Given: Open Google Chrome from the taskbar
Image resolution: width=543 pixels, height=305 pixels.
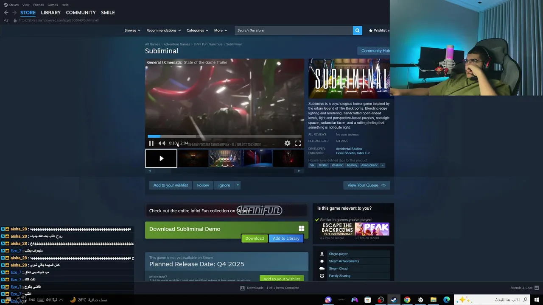Looking at the screenshot, I should [x=407, y=300].
